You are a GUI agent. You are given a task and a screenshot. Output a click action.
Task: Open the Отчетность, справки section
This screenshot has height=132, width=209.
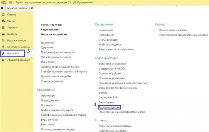pyautogui.click(x=19, y=47)
